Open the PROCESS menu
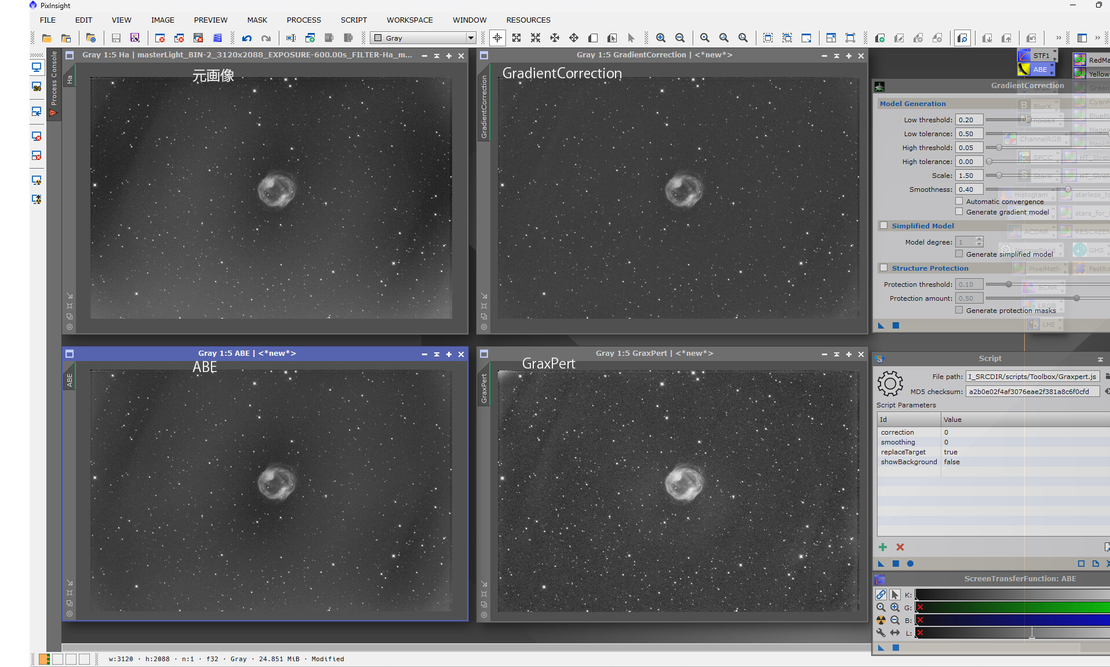 click(304, 20)
